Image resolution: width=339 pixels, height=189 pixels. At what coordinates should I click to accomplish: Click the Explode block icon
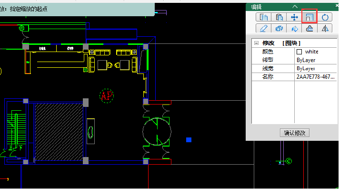pyautogui.click(x=279, y=28)
